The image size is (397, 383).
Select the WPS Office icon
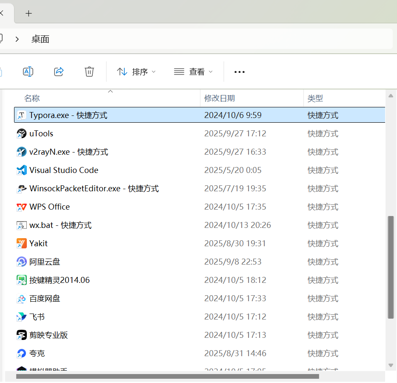22,207
